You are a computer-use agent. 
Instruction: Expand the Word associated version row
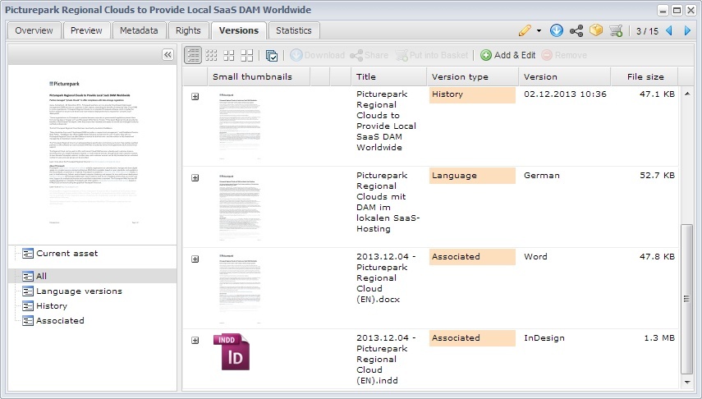(195, 259)
